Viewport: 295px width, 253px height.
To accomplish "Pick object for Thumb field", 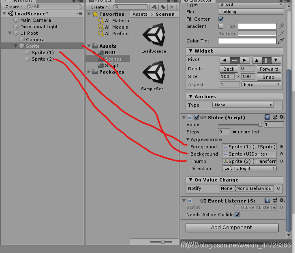I will [x=281, y=161].
